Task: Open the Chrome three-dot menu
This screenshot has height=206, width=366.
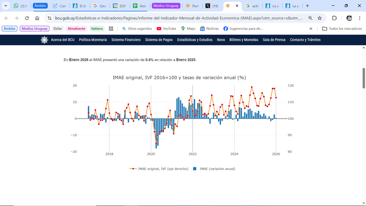Action: click(359, 18)
